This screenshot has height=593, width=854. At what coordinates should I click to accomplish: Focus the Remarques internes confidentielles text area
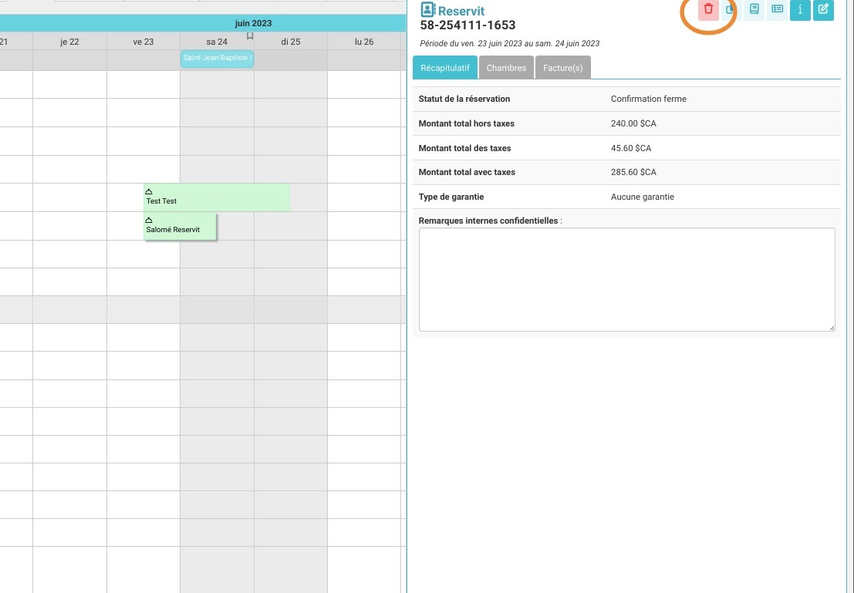pyautogui.click(x=626, y=279)
